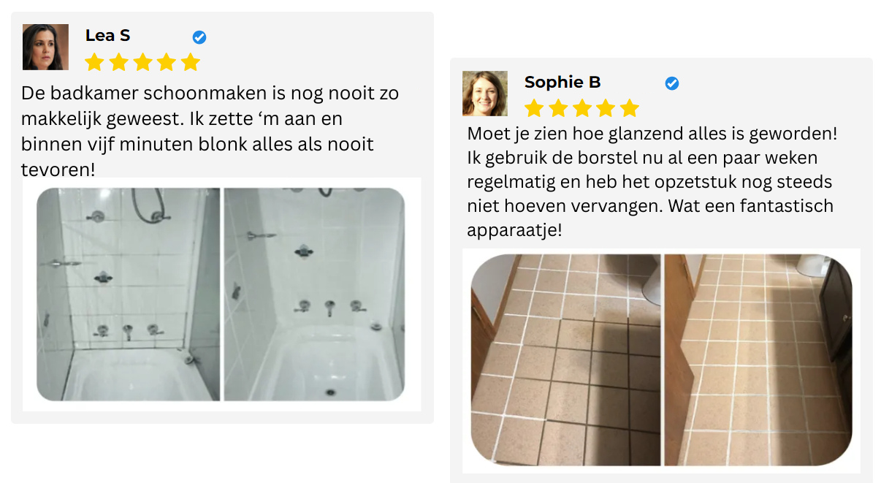
Task: Click the third star in Sophie B's rating
Action: pos(581,109)
